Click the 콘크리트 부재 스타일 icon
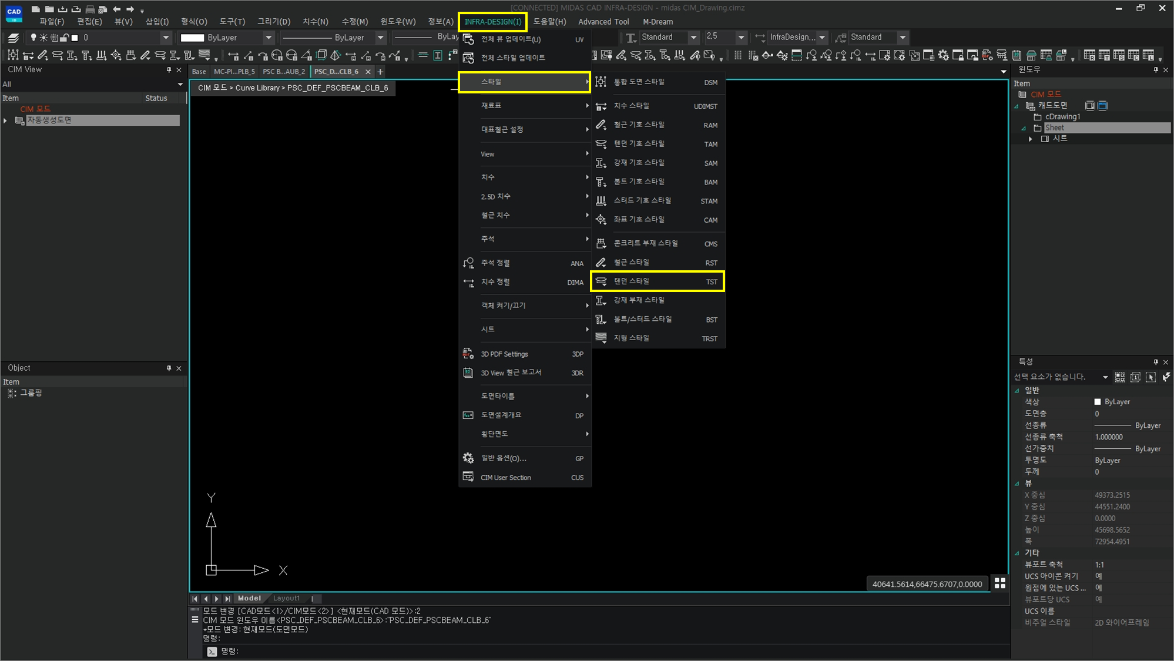Screen dimensions: 1174x661 click(x=601, y=243)
